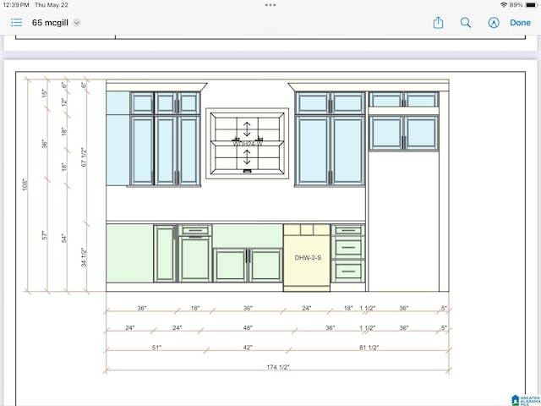Tap the lower window sash arrow
This screenshot has height=406, width=541.
coord(247,157)
